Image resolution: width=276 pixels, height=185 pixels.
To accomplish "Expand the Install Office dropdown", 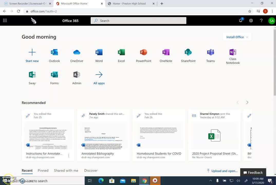I will click(237, 37).
